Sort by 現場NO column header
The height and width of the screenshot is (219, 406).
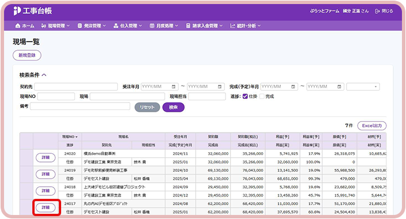click(x=70, y=137)
